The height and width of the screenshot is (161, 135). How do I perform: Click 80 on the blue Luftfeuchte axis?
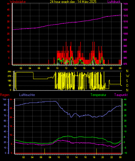5,110
